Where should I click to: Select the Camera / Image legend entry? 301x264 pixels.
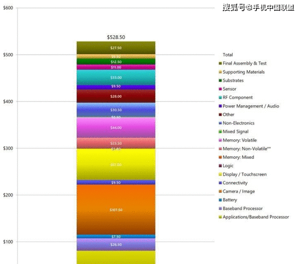tap(238, 191)
